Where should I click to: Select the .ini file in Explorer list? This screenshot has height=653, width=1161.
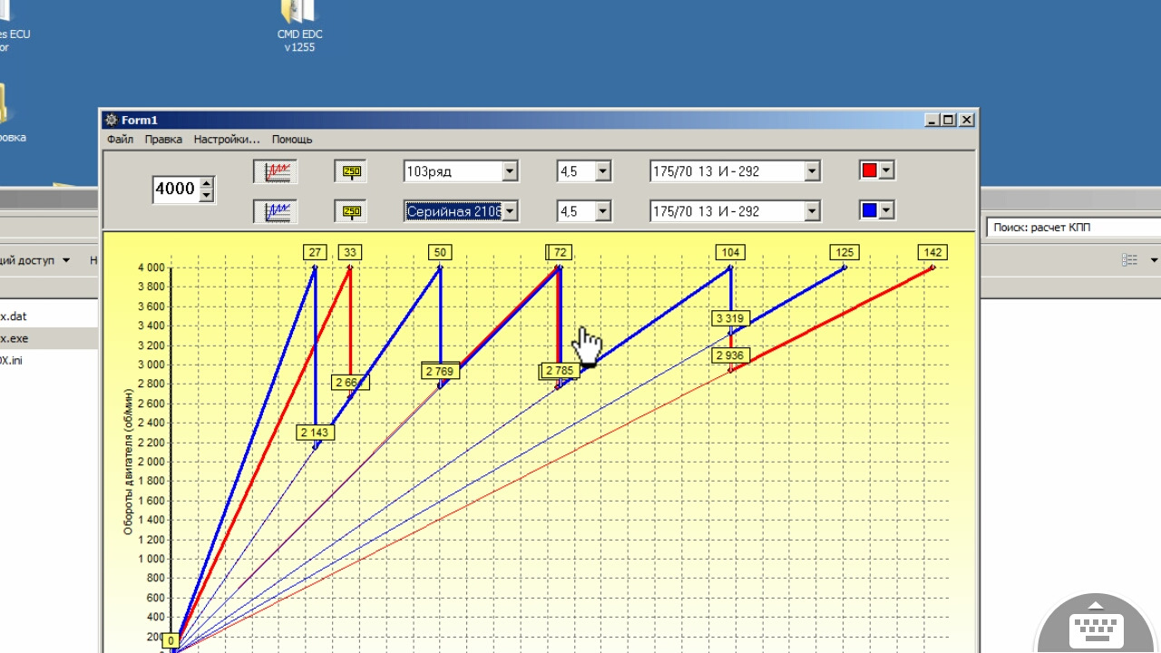[48, 359]
